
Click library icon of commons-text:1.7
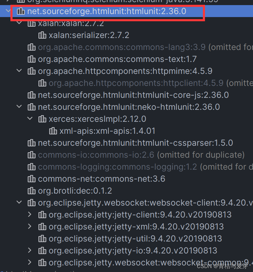(x=31, y=59)
